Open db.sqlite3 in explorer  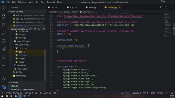tap(22, 65)
